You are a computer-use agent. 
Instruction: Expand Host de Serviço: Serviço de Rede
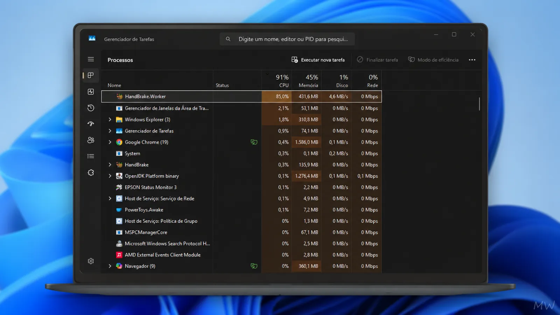pos(110,198)
